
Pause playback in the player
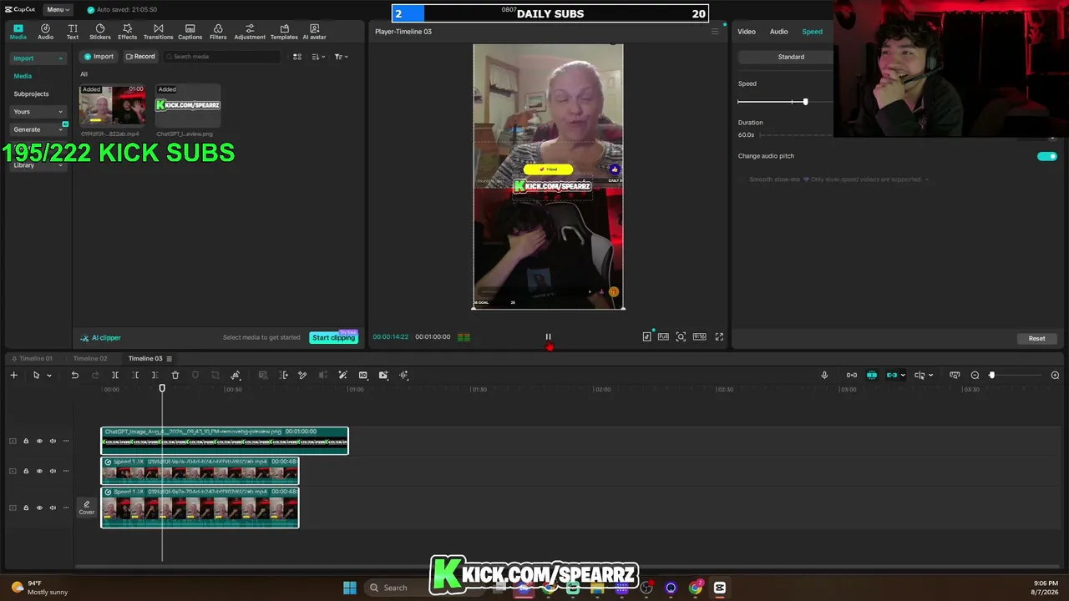[x=548, y=337]
